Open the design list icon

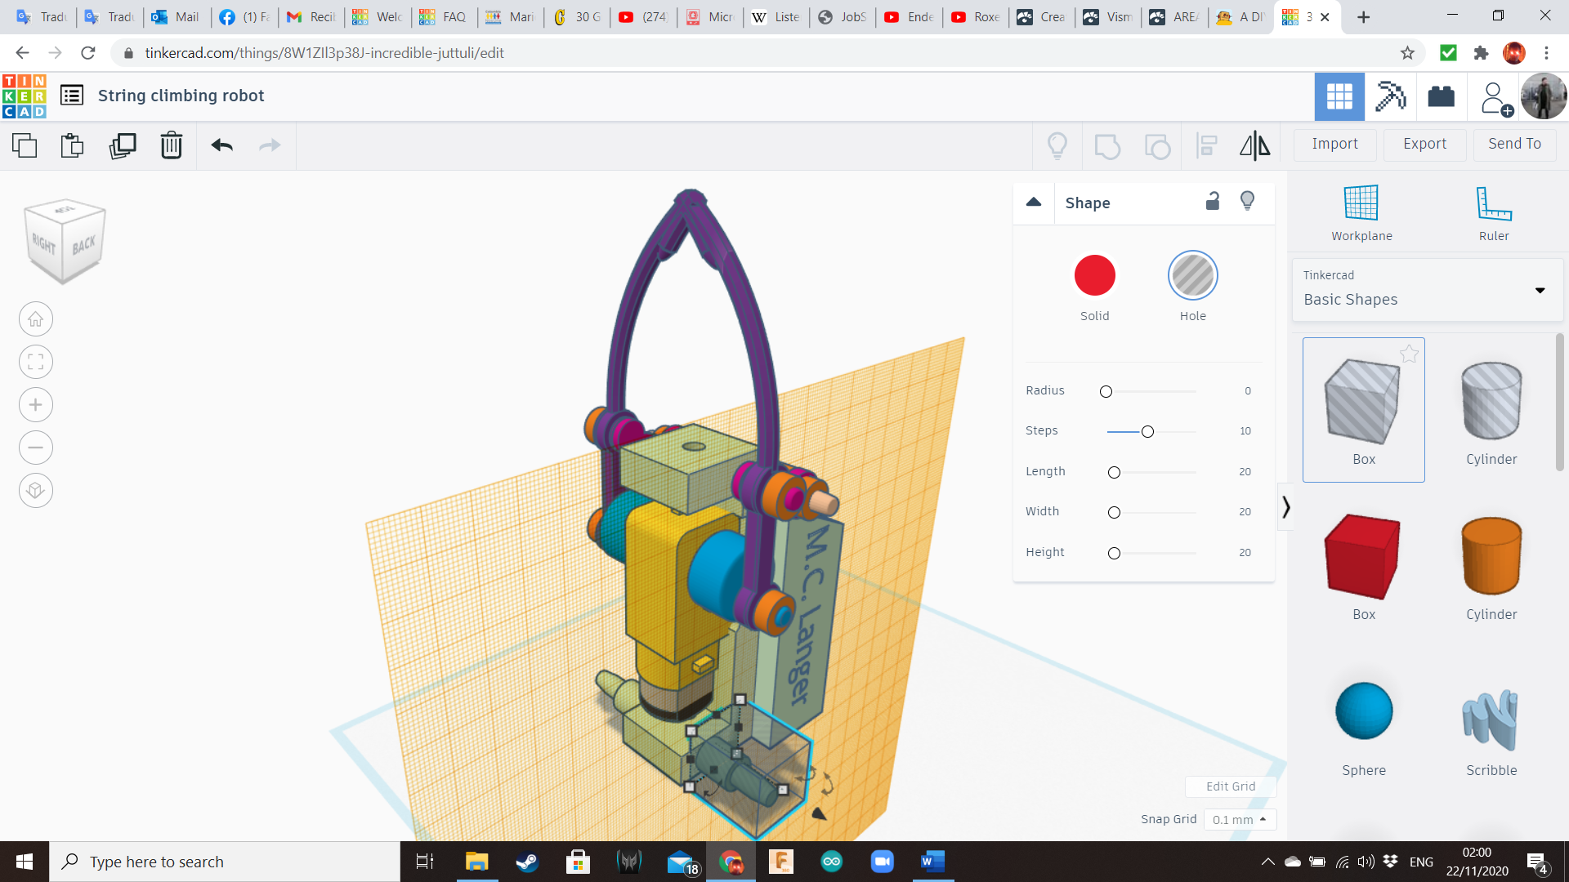72,96
